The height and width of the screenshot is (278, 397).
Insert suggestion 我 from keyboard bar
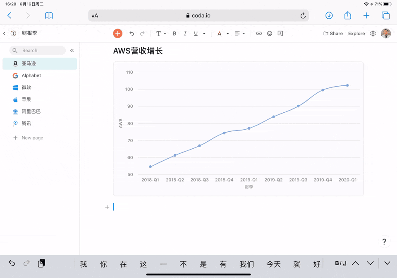point(84,264)
